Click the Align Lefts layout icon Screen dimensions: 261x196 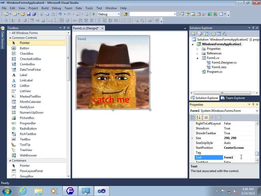pos(14,20)
